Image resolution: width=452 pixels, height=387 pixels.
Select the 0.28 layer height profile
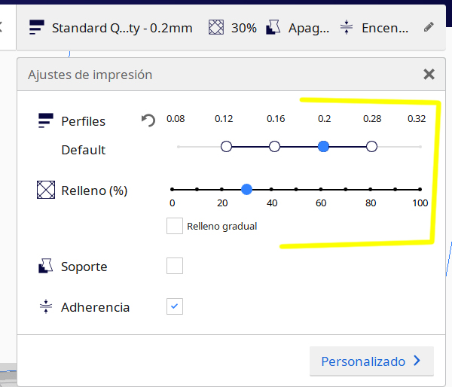click(x=371, y=146)
